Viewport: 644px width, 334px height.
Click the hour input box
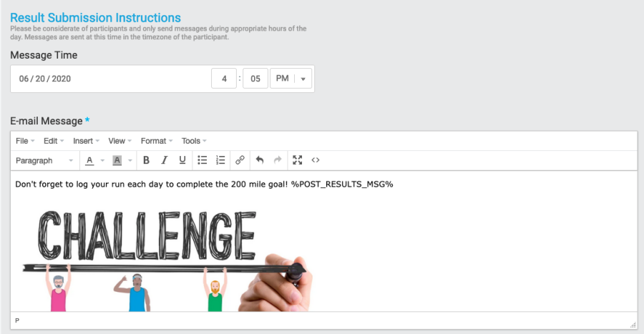point(224,79)
